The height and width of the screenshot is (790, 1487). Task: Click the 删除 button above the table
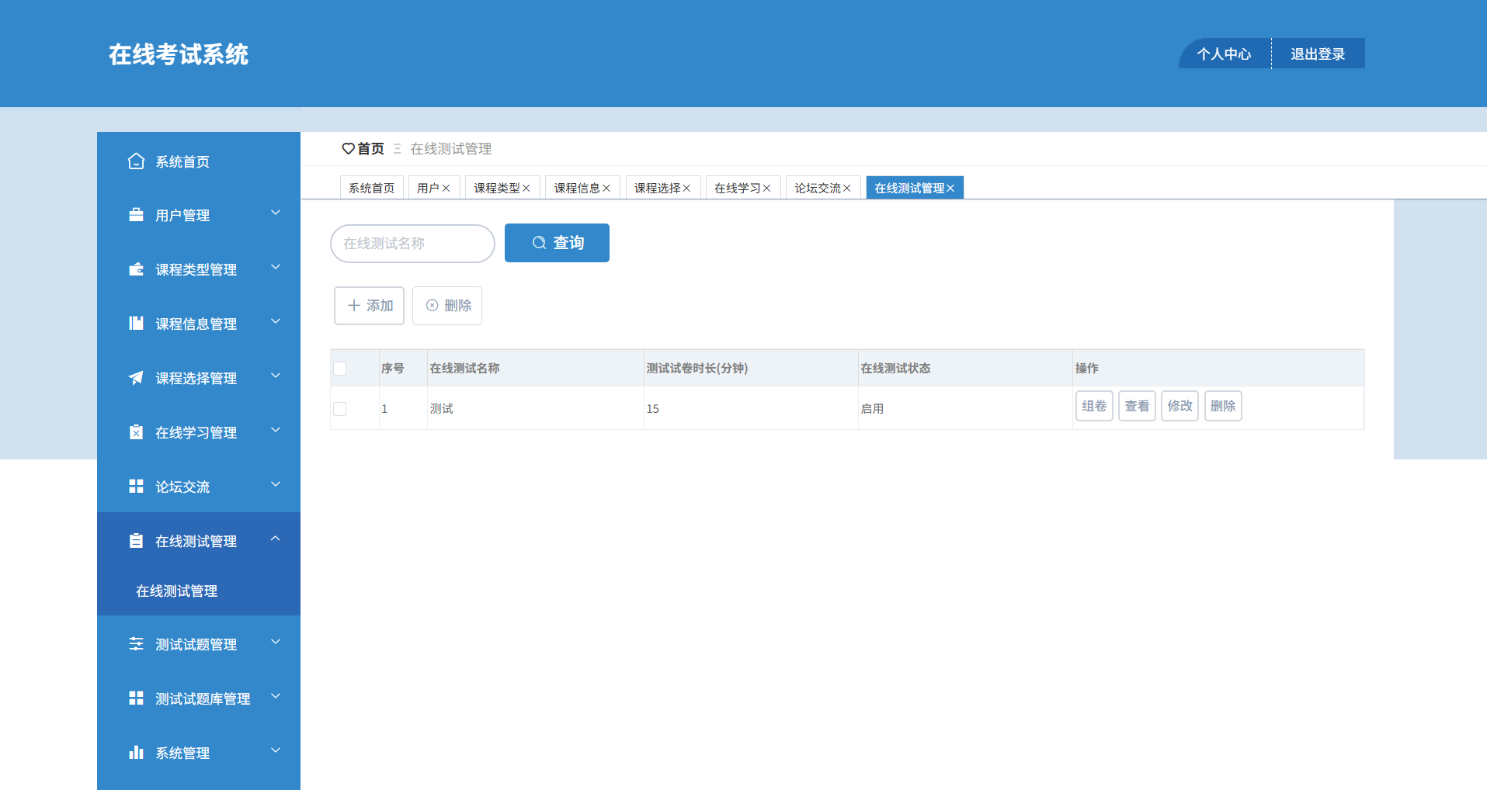(447, 306)
